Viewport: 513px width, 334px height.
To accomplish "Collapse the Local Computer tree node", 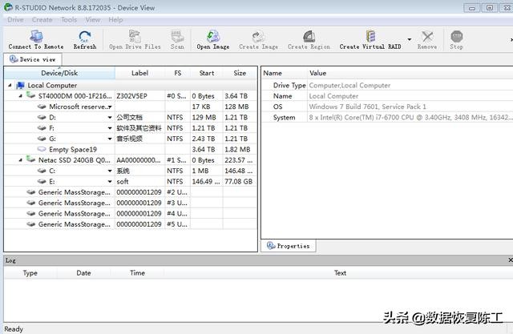I will click(x=10, y=85).
